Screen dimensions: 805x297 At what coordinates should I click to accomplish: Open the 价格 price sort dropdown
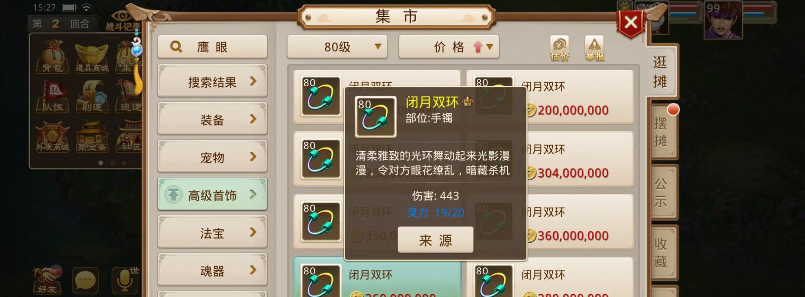click(x=449, y=47)
